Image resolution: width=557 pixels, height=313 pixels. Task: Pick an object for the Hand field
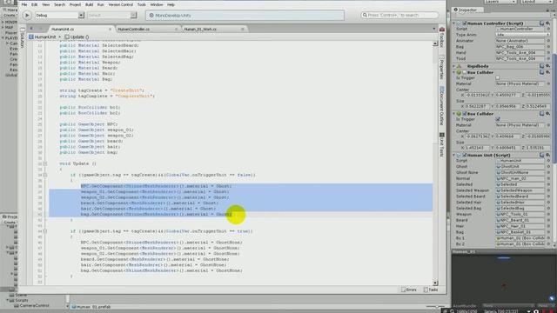pyautogui.click(x=548, y=52)
